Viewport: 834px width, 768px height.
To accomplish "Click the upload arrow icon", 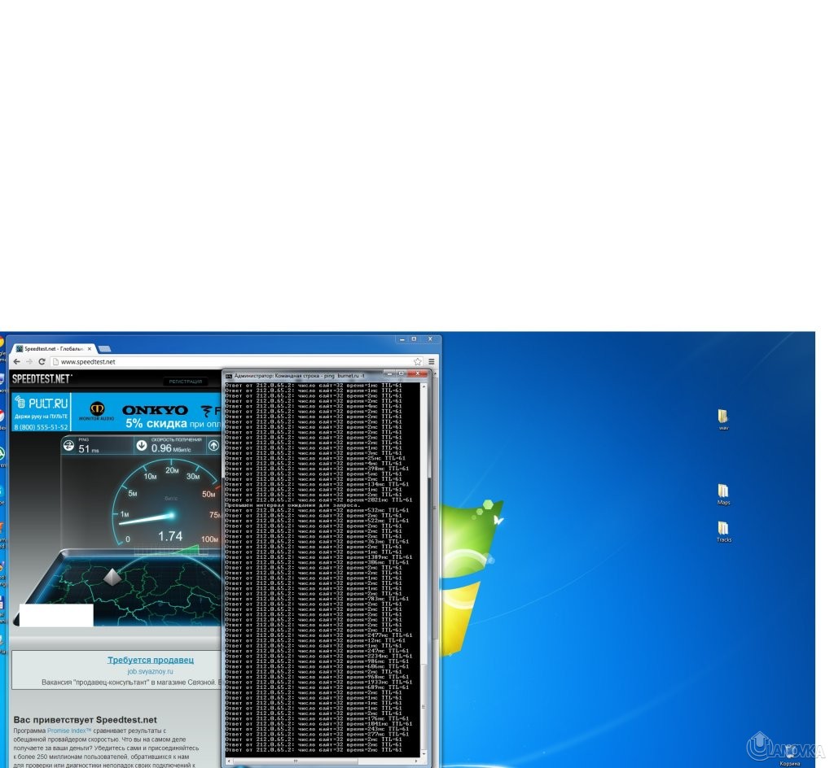I will click(x=214, y=446).
